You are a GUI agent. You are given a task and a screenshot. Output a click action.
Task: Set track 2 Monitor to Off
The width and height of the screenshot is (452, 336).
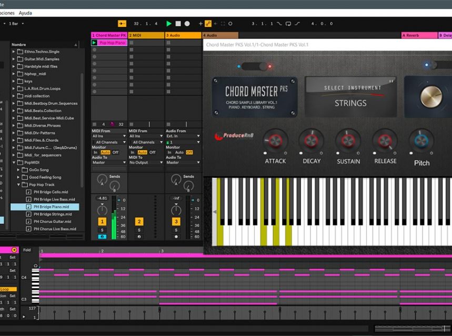point(153,152)
